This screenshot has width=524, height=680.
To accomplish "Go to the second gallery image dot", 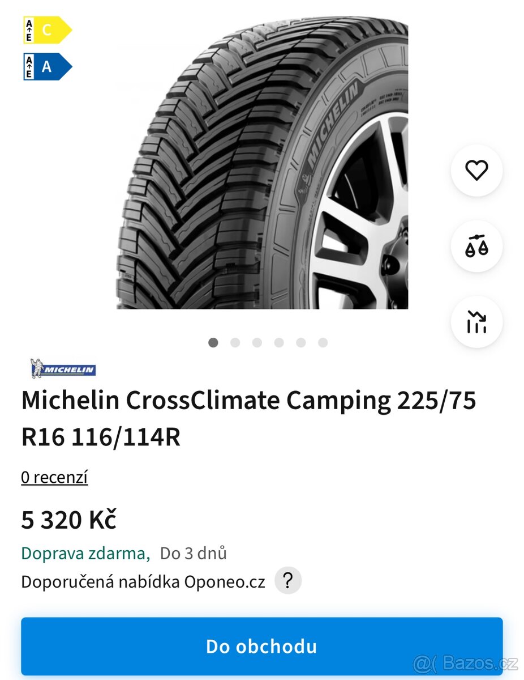I will (235, 342).
